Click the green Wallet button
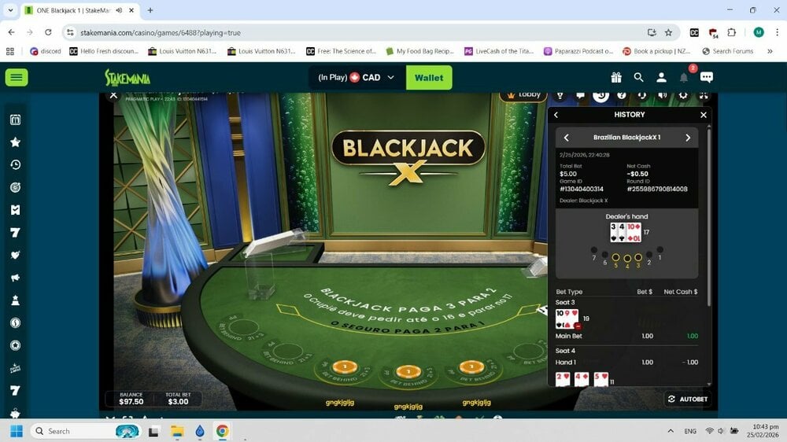 click(x=429, y=78)
